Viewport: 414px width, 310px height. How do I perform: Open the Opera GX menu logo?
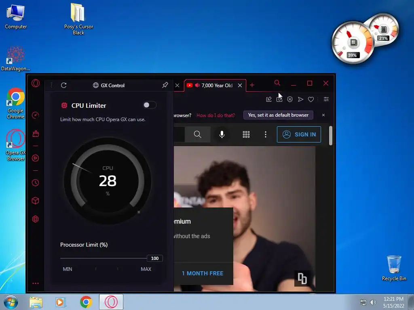[x=36, y=83]
